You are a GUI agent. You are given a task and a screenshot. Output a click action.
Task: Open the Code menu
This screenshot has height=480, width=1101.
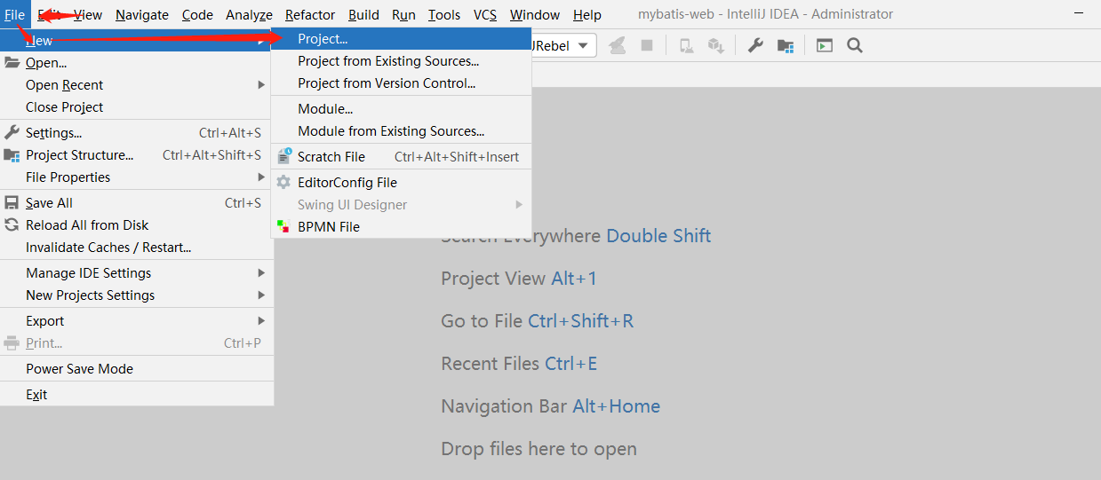[x=197, y=14]
